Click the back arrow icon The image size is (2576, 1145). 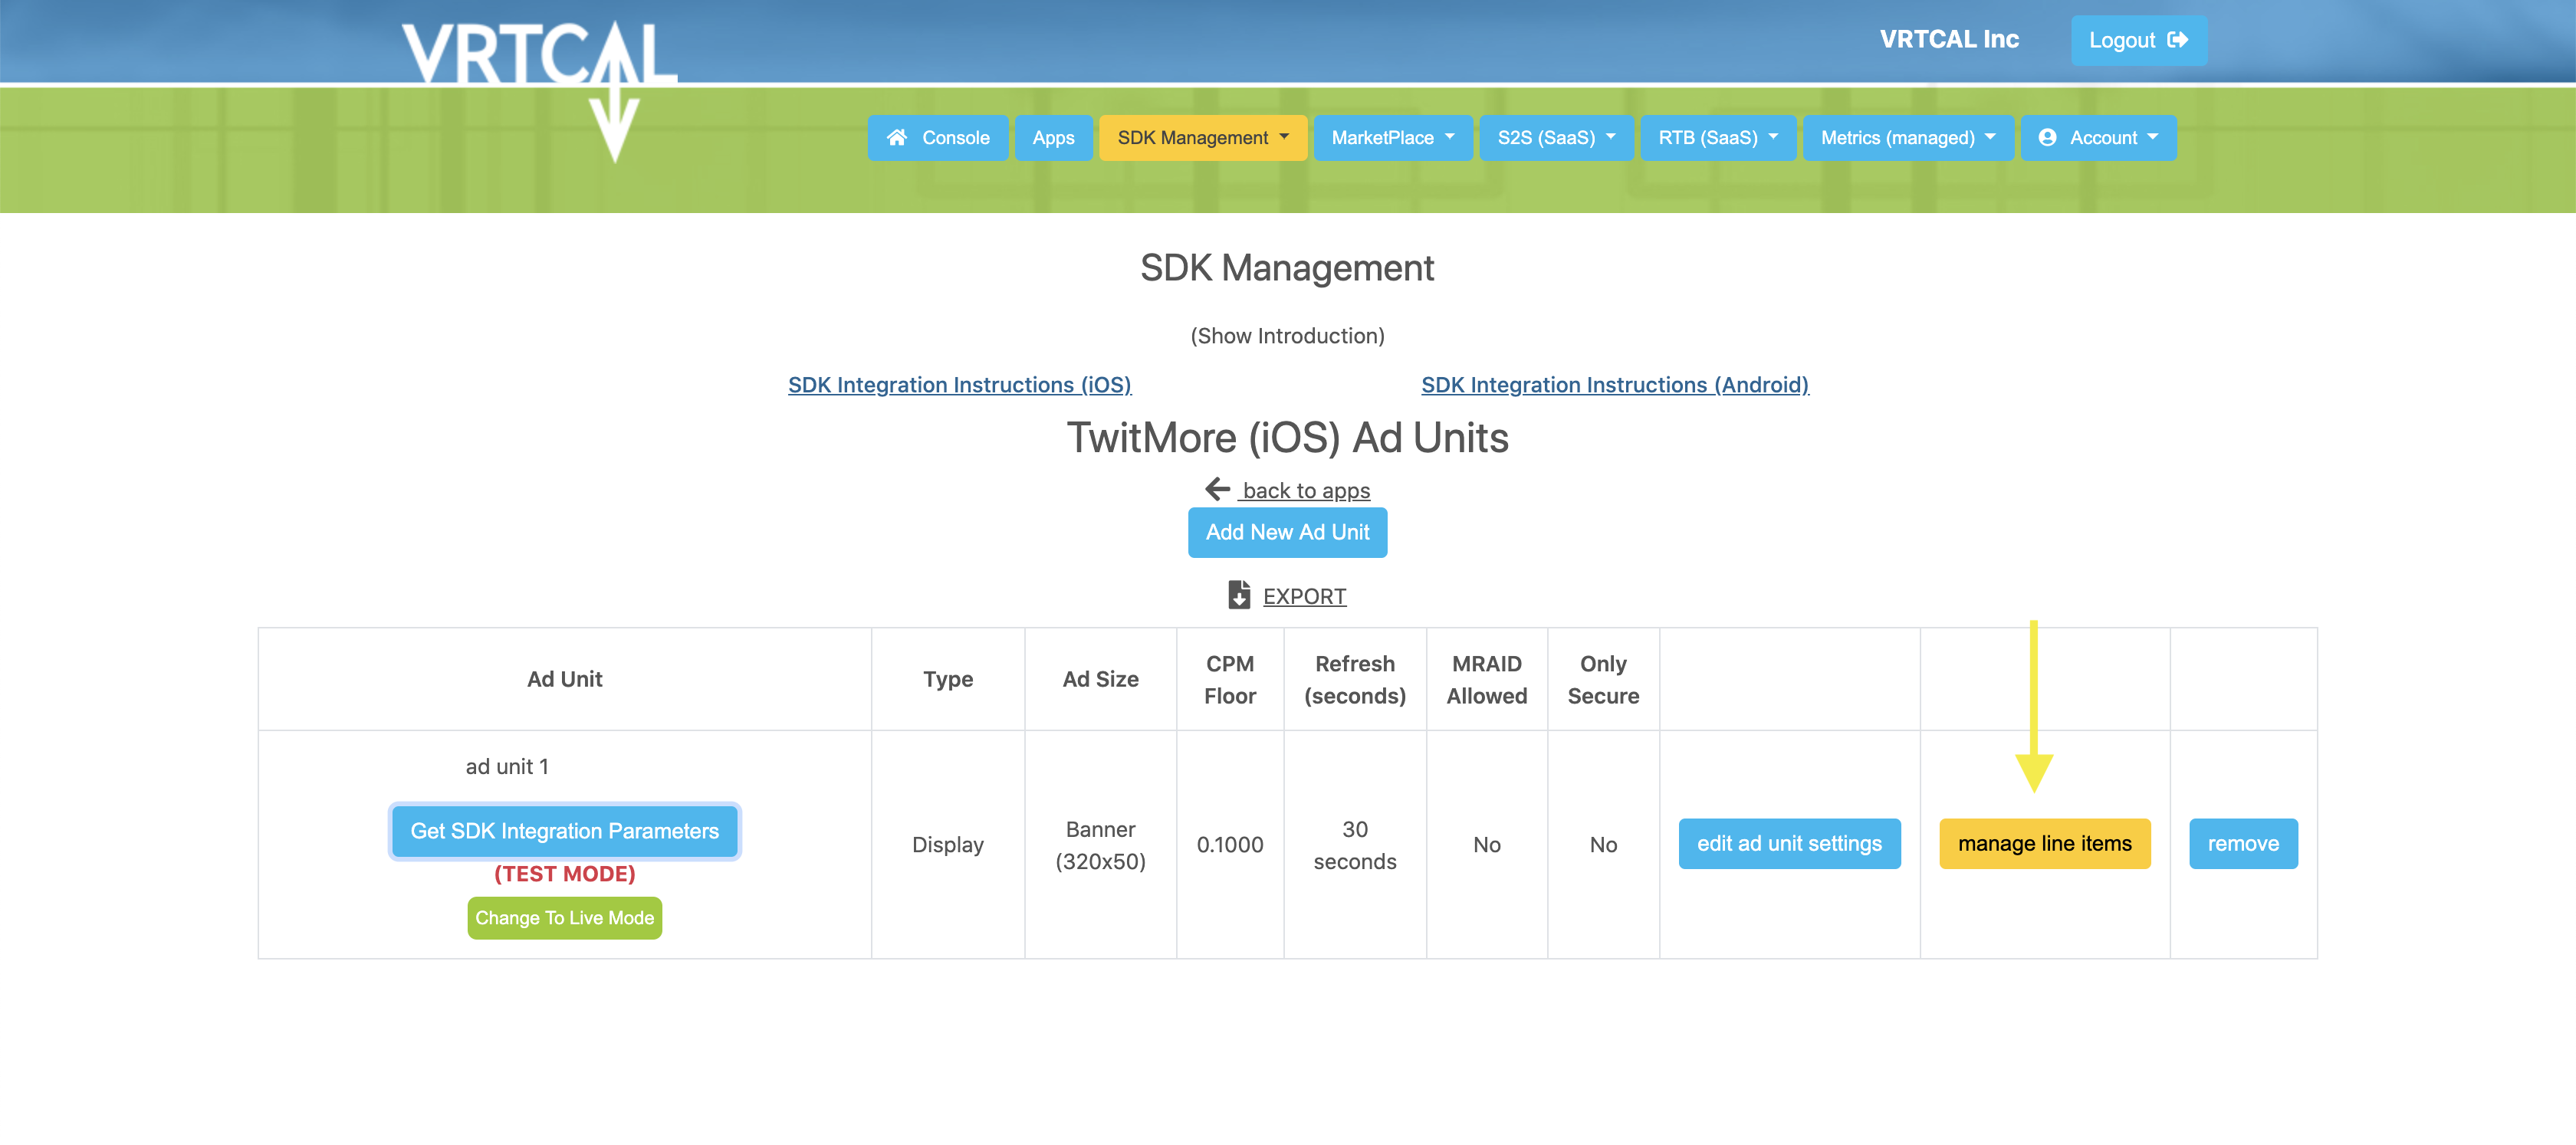(x=1217, y=489)
